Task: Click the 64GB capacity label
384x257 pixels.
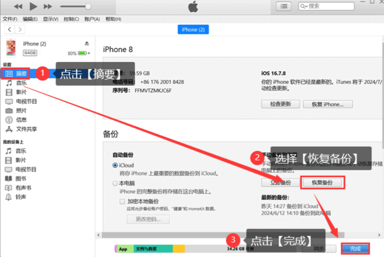Action: tap(30, 53)
